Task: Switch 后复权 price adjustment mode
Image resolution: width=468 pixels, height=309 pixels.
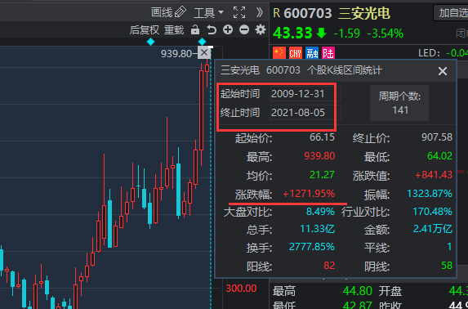Action: [145, 30]
